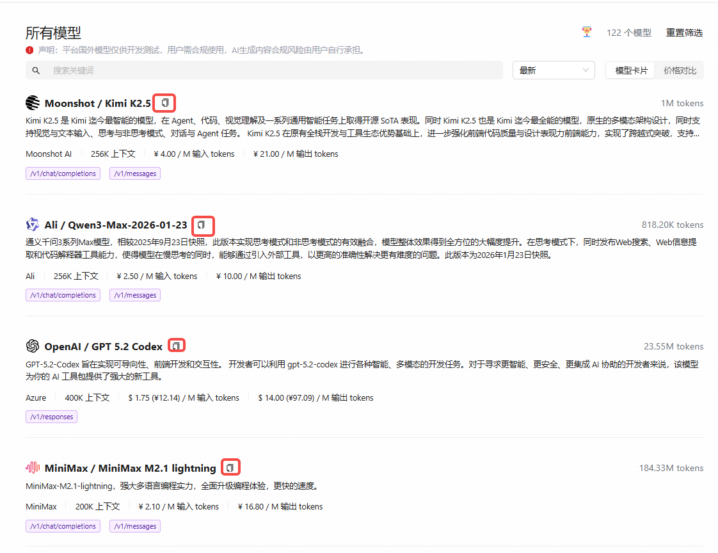Click the 23.55M tokens usage text
The height and width of the screenshot is (553, 718).
click(673, 346)
